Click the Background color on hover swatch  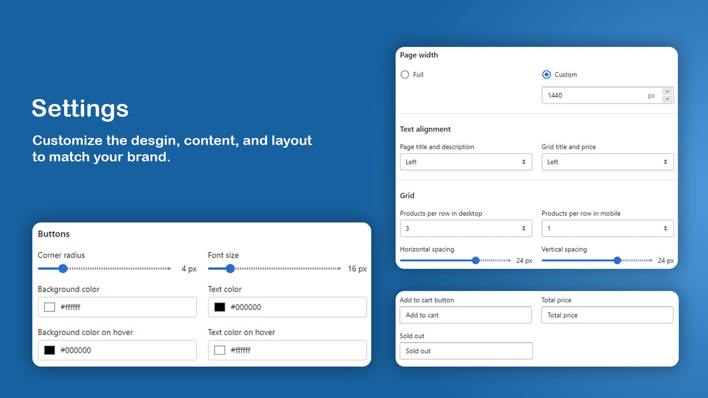49,350
